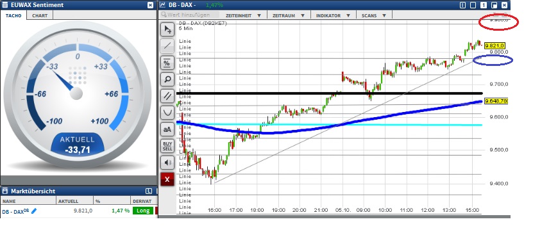Open the ZEITRAUM dropdown
The height and width of the screenshot is (233, 533).
tap(289, 15)
